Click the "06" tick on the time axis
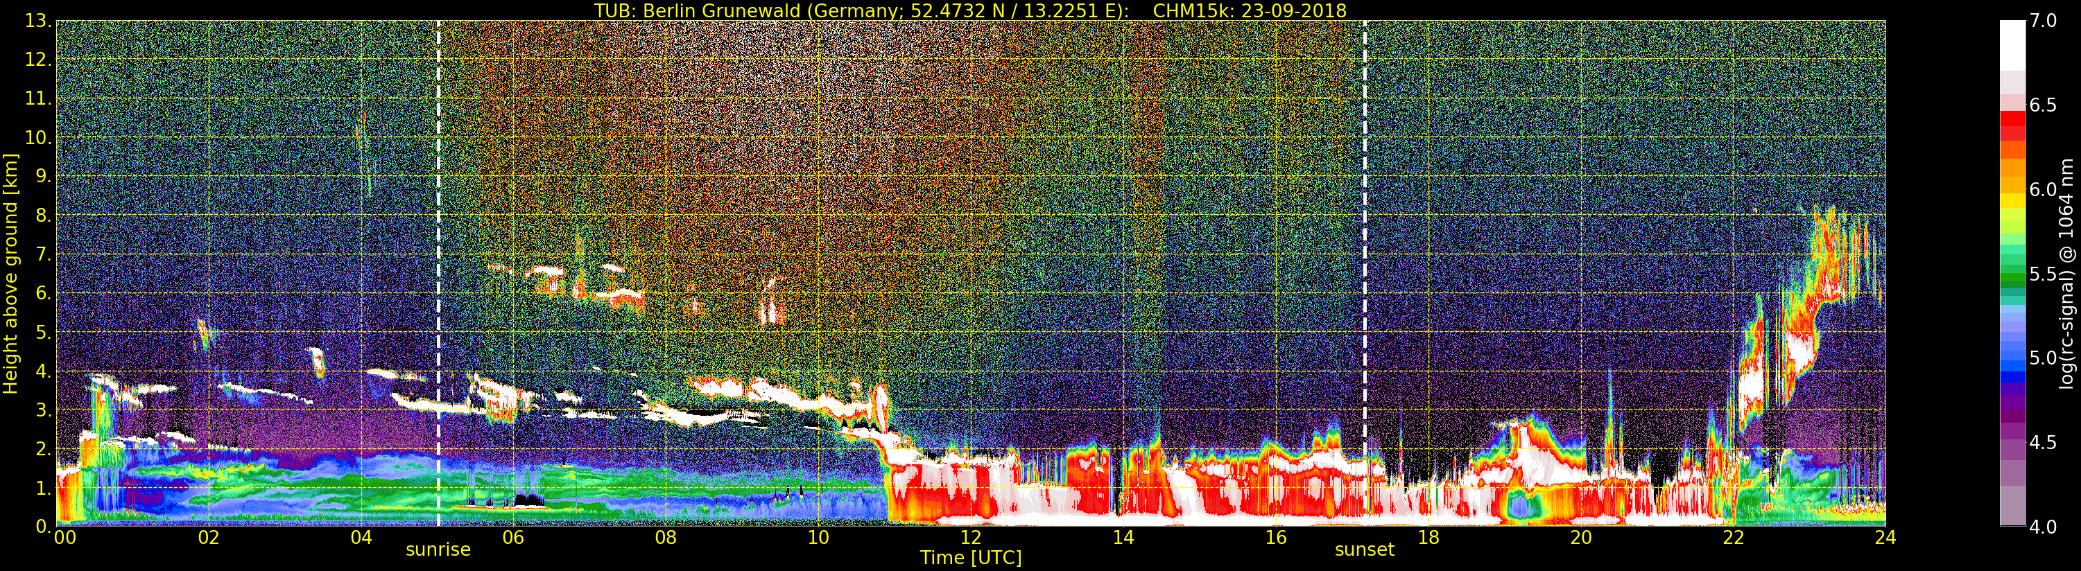The height and width of the screenshot is (571, 2081). click(514, 538)
